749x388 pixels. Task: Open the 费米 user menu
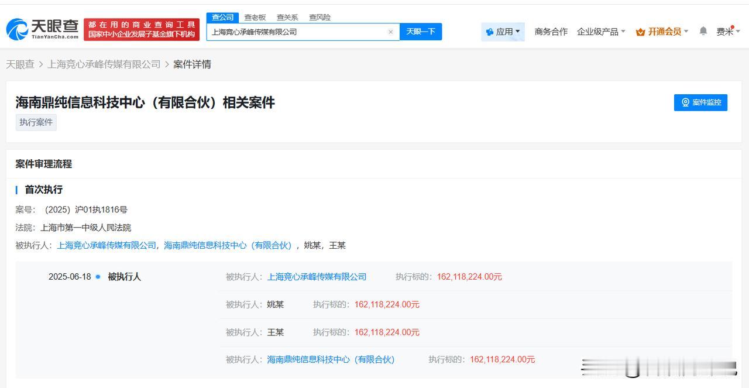729,32
